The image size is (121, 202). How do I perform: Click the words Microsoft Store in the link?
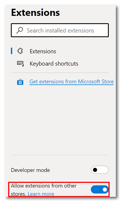click(x=96, y=81)
